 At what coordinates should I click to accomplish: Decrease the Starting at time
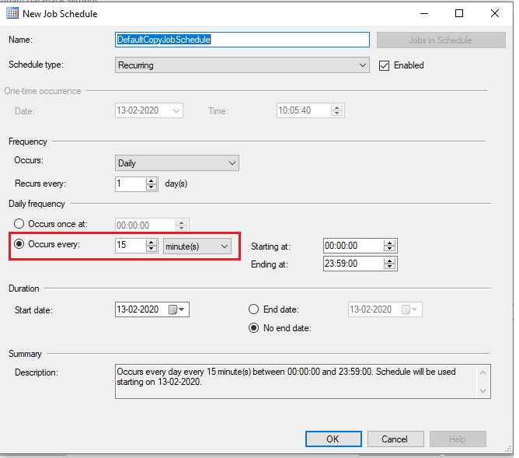(x=389, y=249)
